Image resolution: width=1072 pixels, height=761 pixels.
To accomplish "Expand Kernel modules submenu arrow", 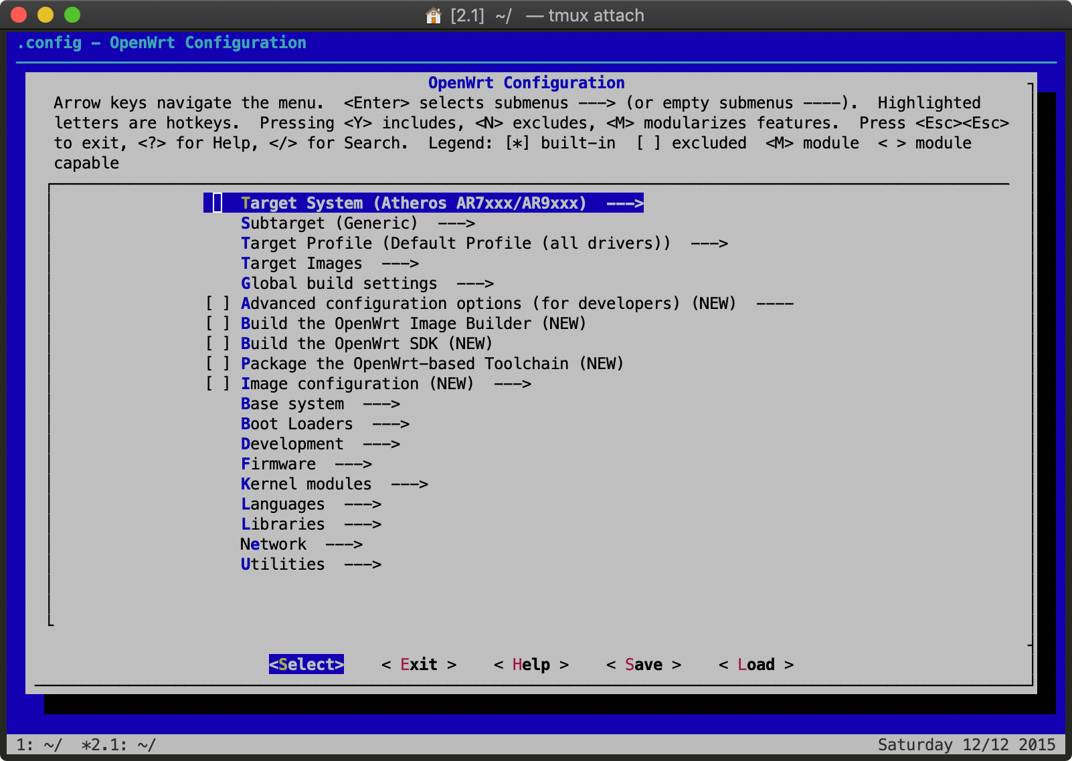I will [410, 484].
